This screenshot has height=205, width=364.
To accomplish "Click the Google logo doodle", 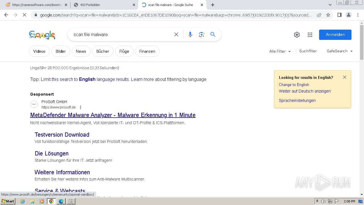I will 42,35.
